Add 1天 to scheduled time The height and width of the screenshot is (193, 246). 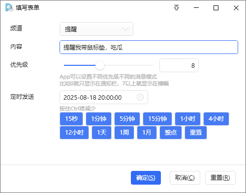pos(101,133)
